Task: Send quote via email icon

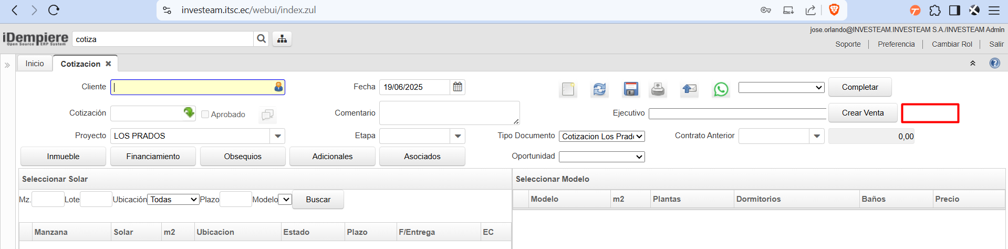Action: 689,89
